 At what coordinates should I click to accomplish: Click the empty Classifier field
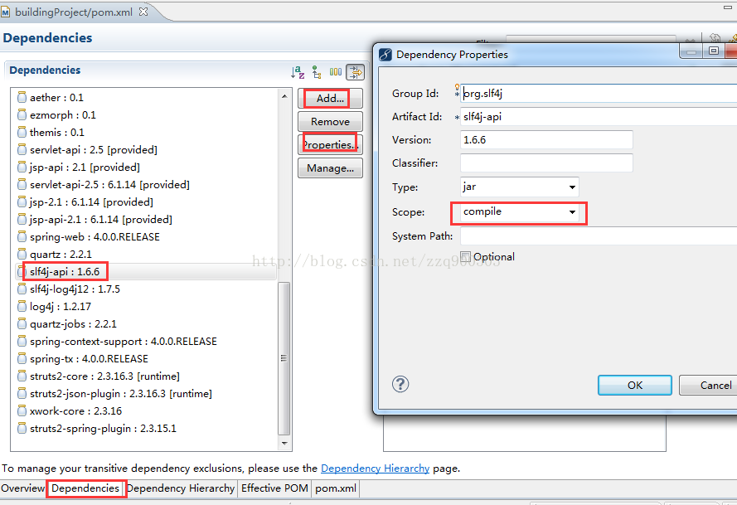click(x=546, y=163)
